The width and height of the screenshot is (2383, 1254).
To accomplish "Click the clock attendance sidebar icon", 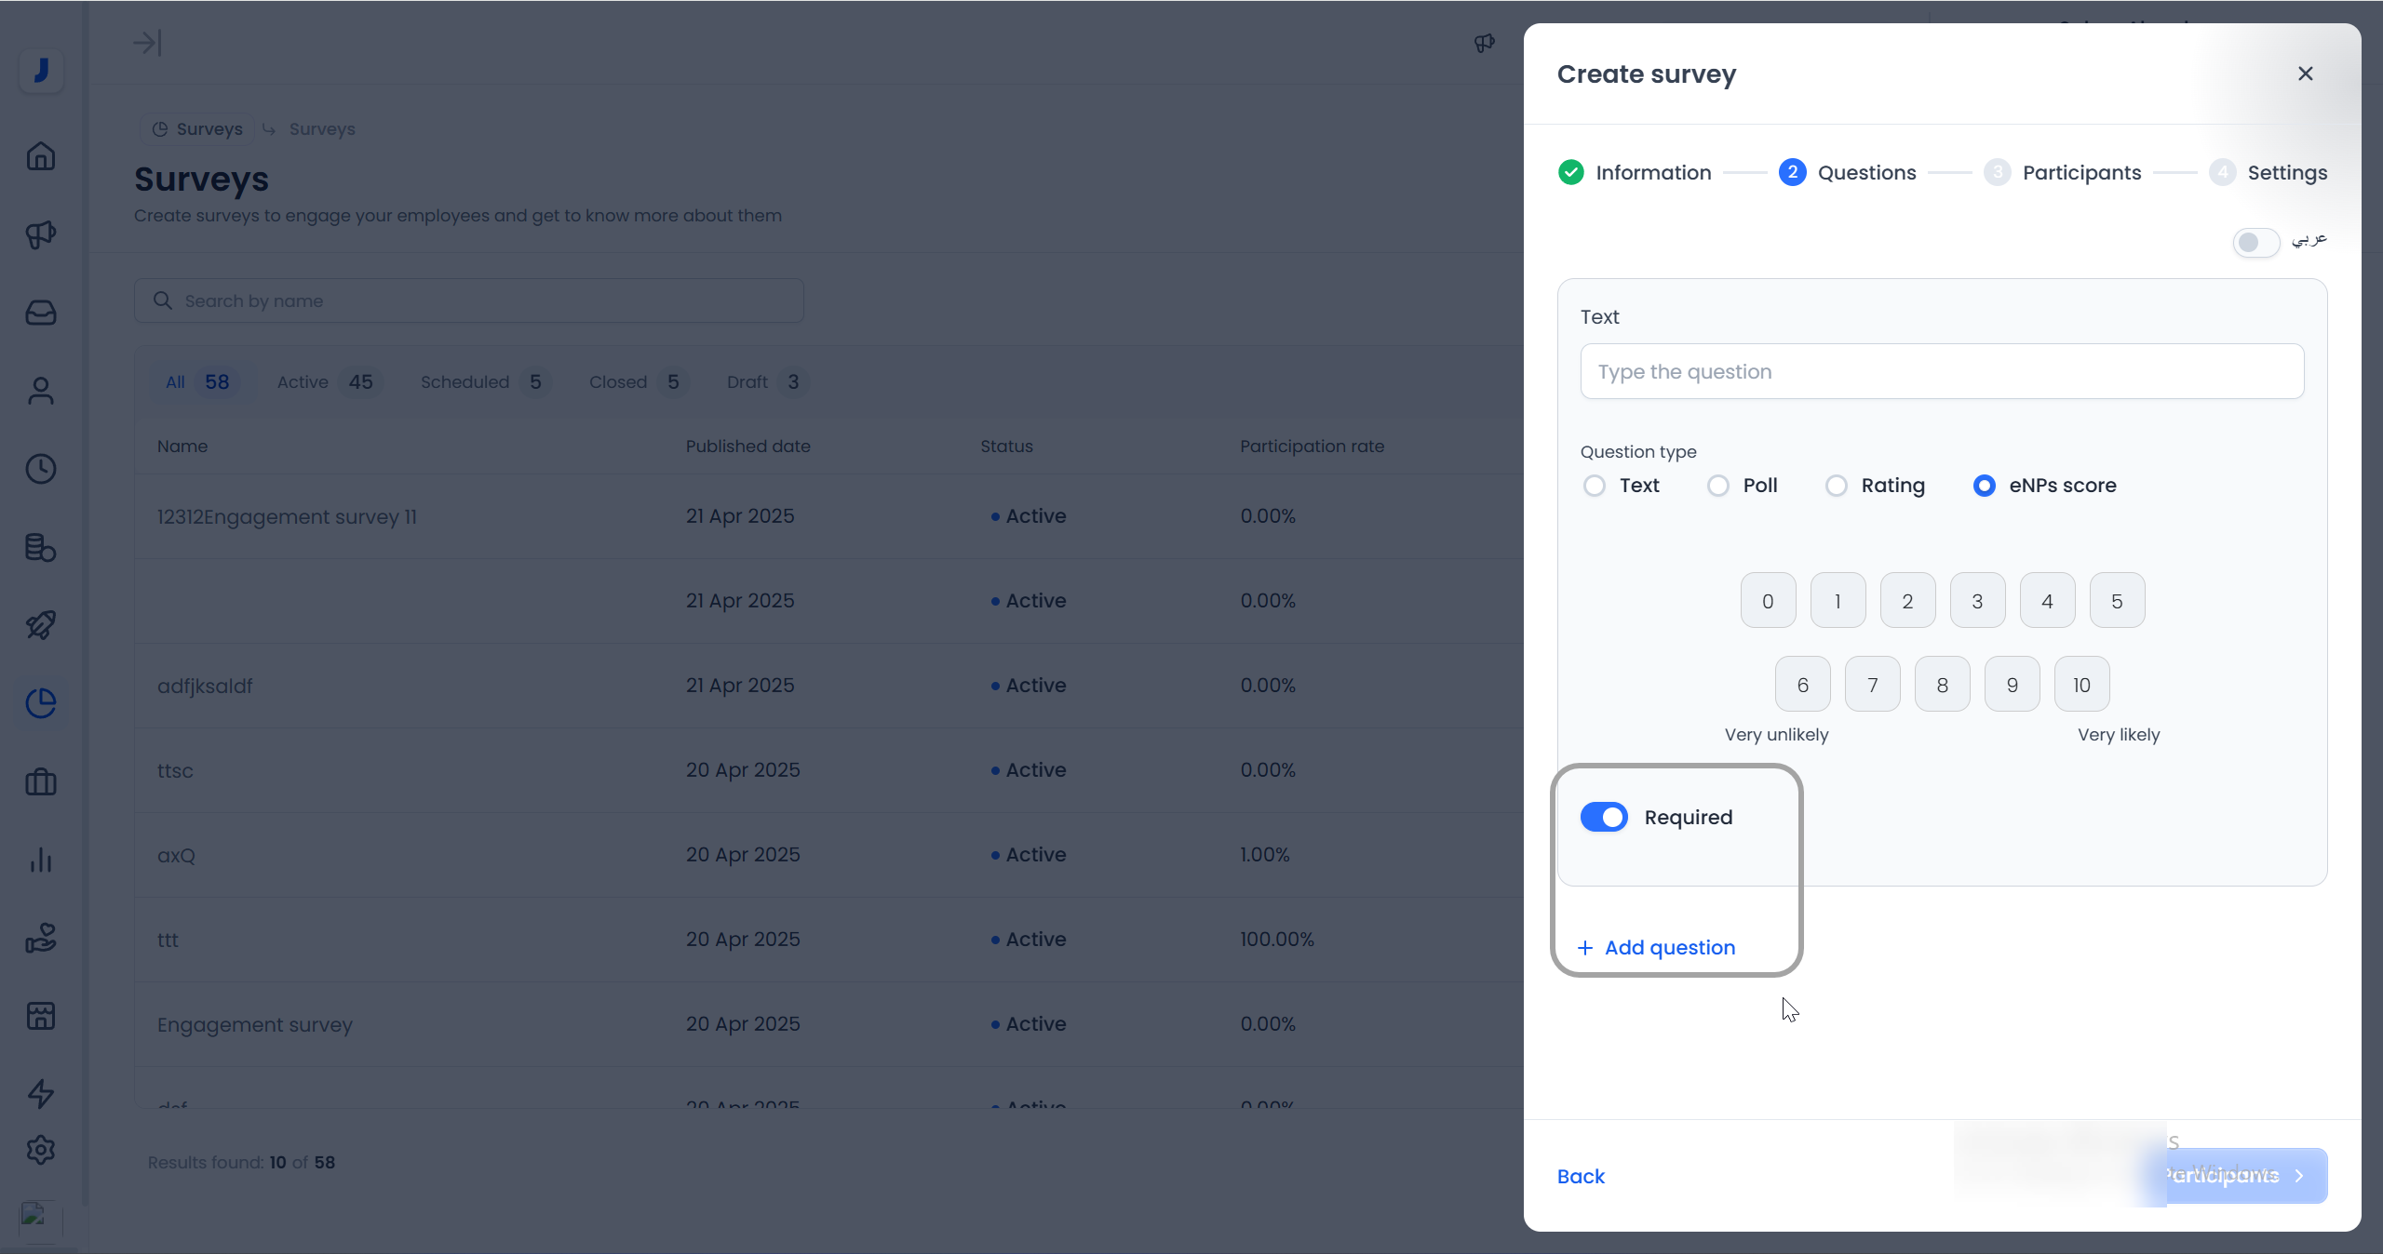I will [x=41, y=469].
